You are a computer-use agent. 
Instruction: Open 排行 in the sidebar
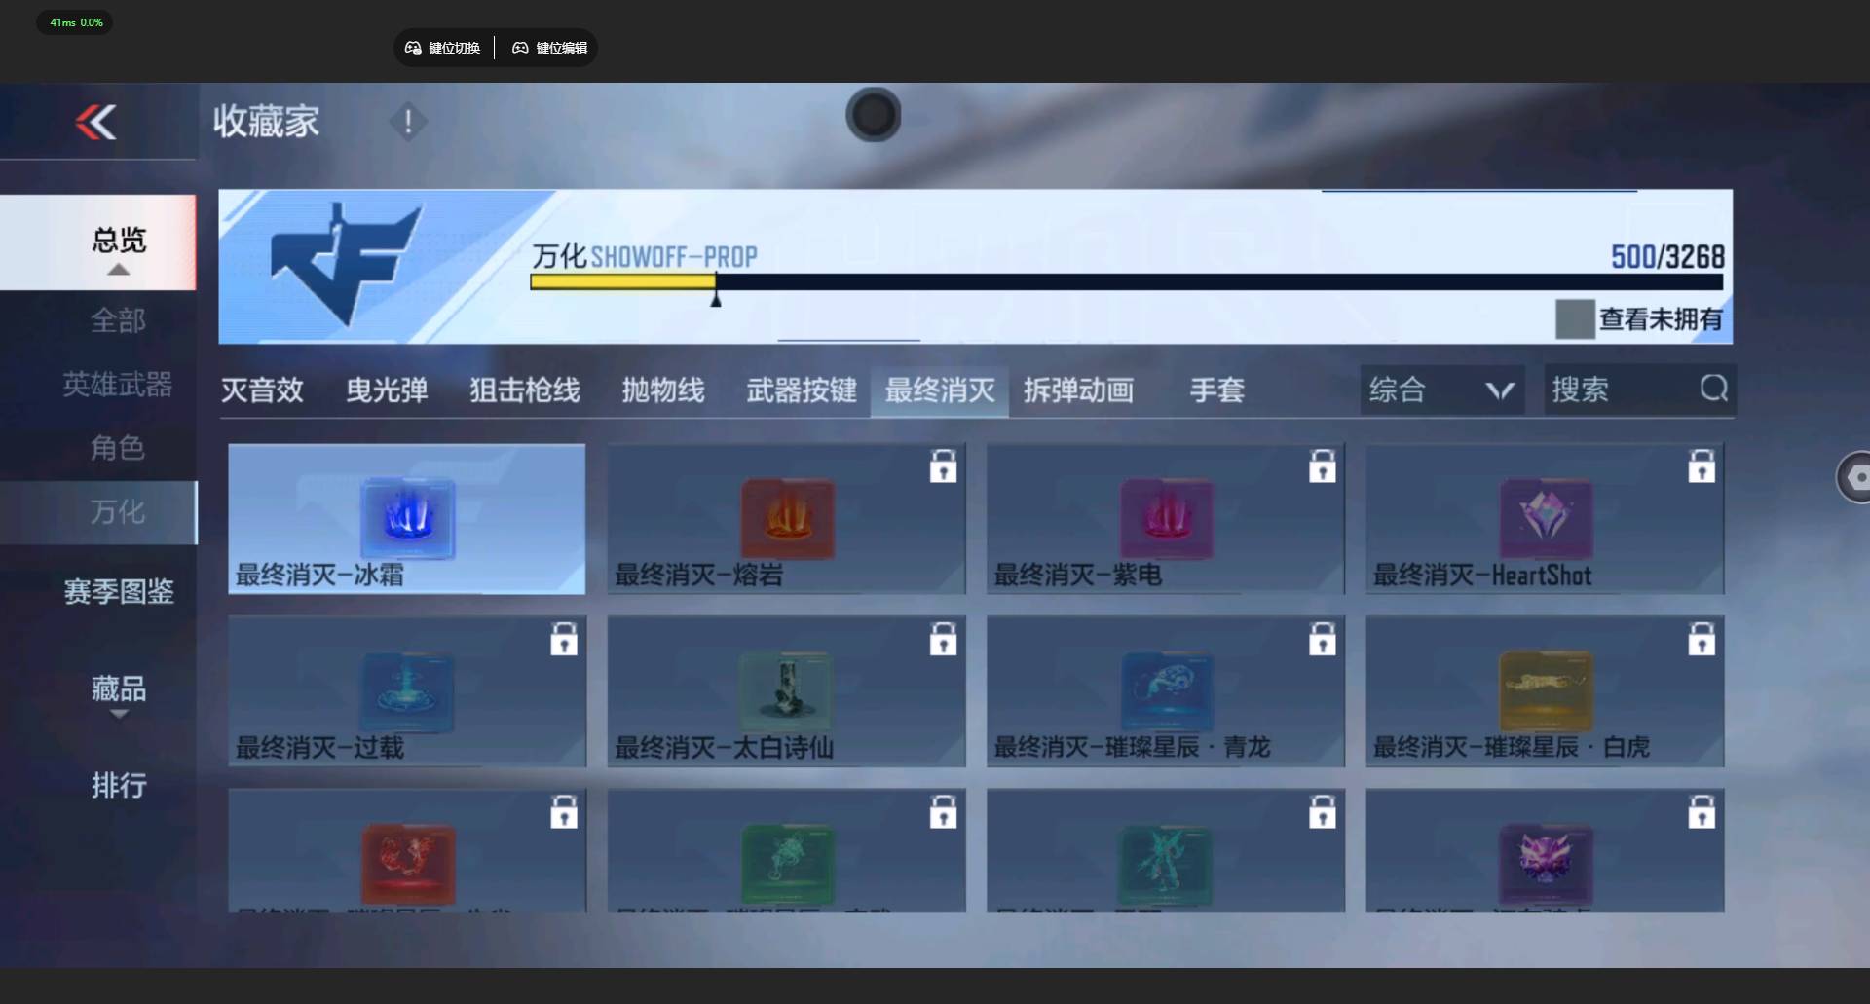point(118,785)
